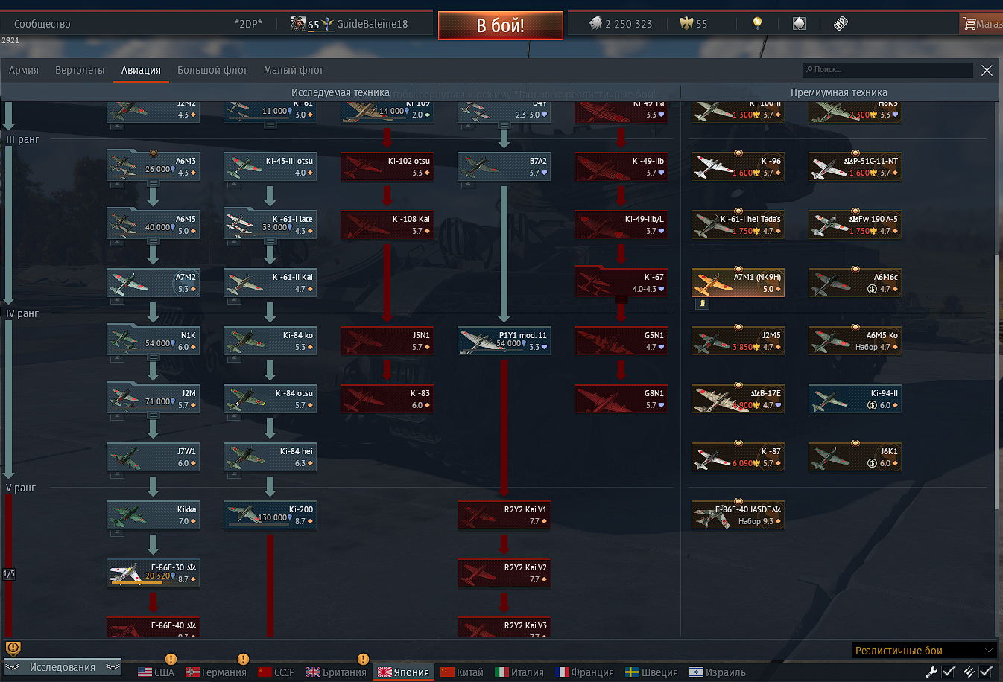
Task: Open GuideBaleine18 player profile
Action: click(x=372, y=24)
